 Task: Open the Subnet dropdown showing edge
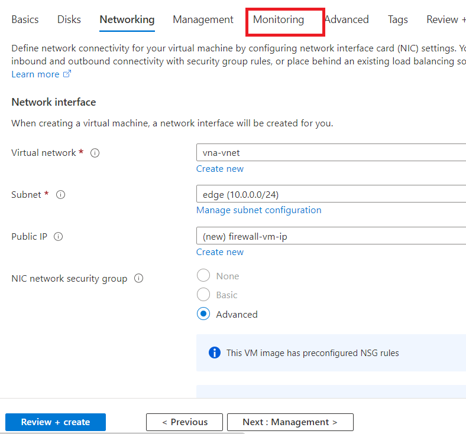[x=330, y=194]
